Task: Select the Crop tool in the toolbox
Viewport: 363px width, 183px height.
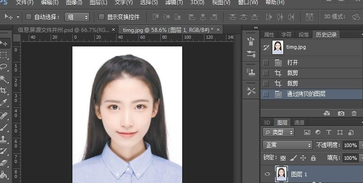Action: click(x=3, y=90)
